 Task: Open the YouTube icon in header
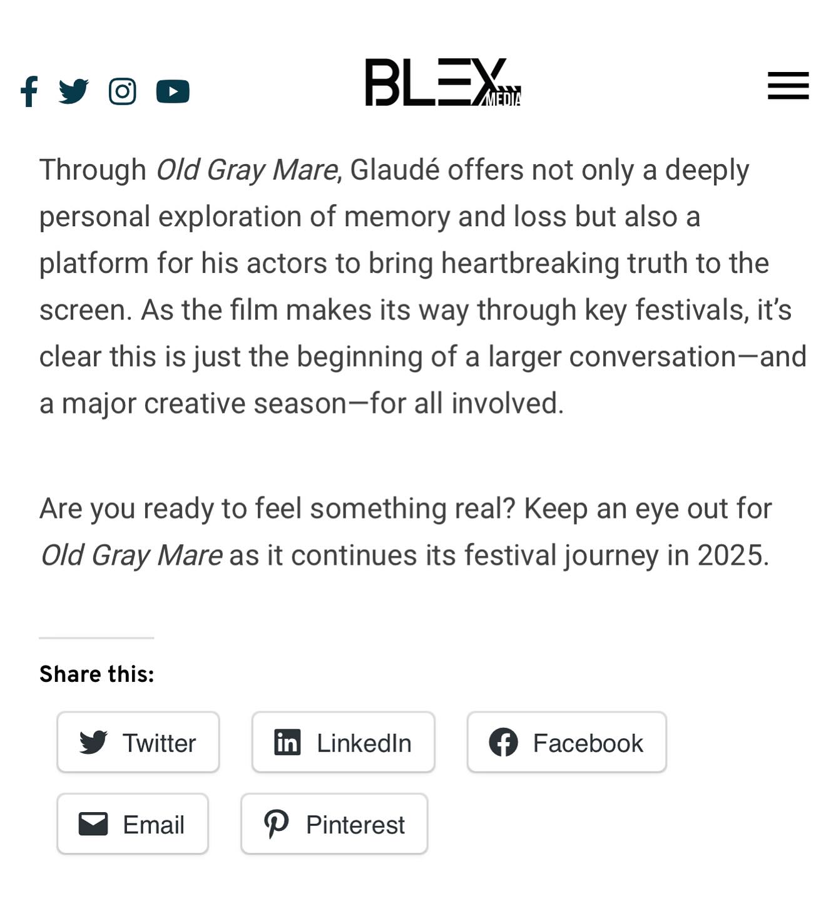point(173,91)
